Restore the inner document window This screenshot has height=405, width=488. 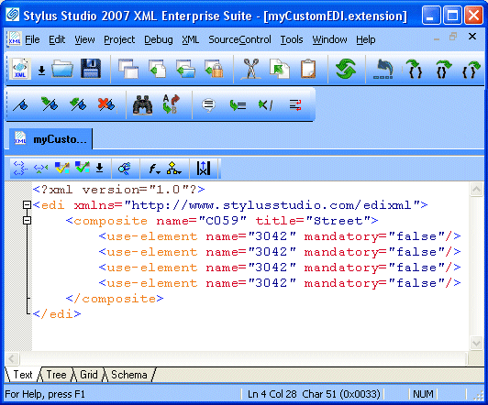pyautogui.click(x=453, y=37)
